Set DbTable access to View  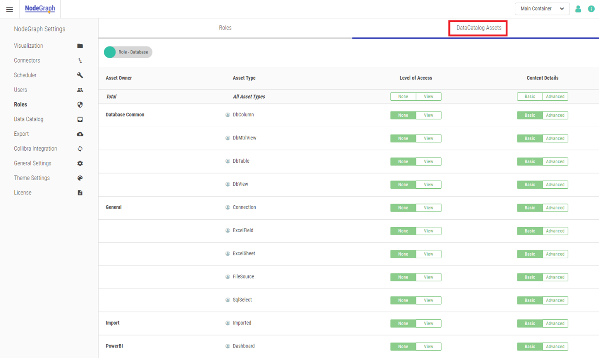coord(428,161)
